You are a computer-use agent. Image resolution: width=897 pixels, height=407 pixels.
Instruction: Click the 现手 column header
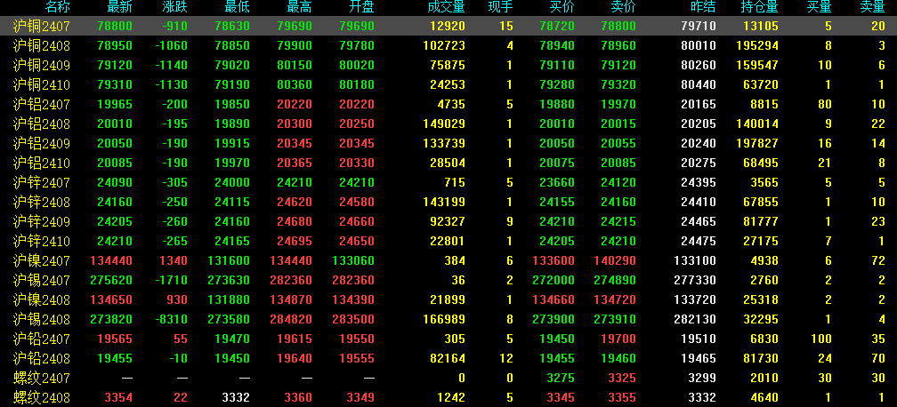coord(501,7)
